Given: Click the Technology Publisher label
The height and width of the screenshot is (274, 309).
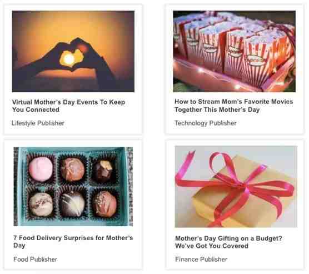Looking at the screenshot, I should click(x=206, y=123).
